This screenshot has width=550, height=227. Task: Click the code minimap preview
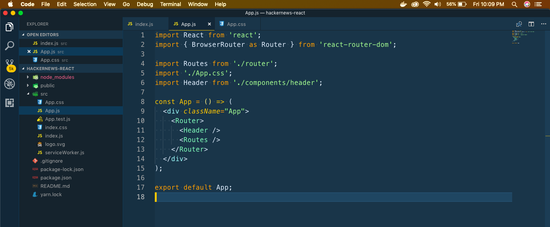(x=523, y=37)
